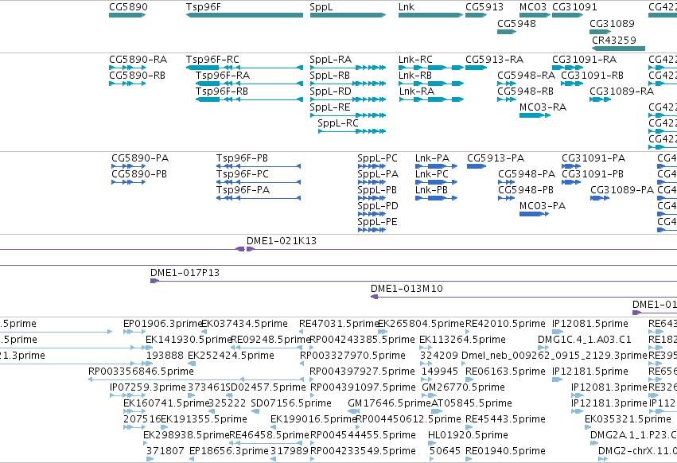Select the CG31089 gene label

(x=612, y=23)
